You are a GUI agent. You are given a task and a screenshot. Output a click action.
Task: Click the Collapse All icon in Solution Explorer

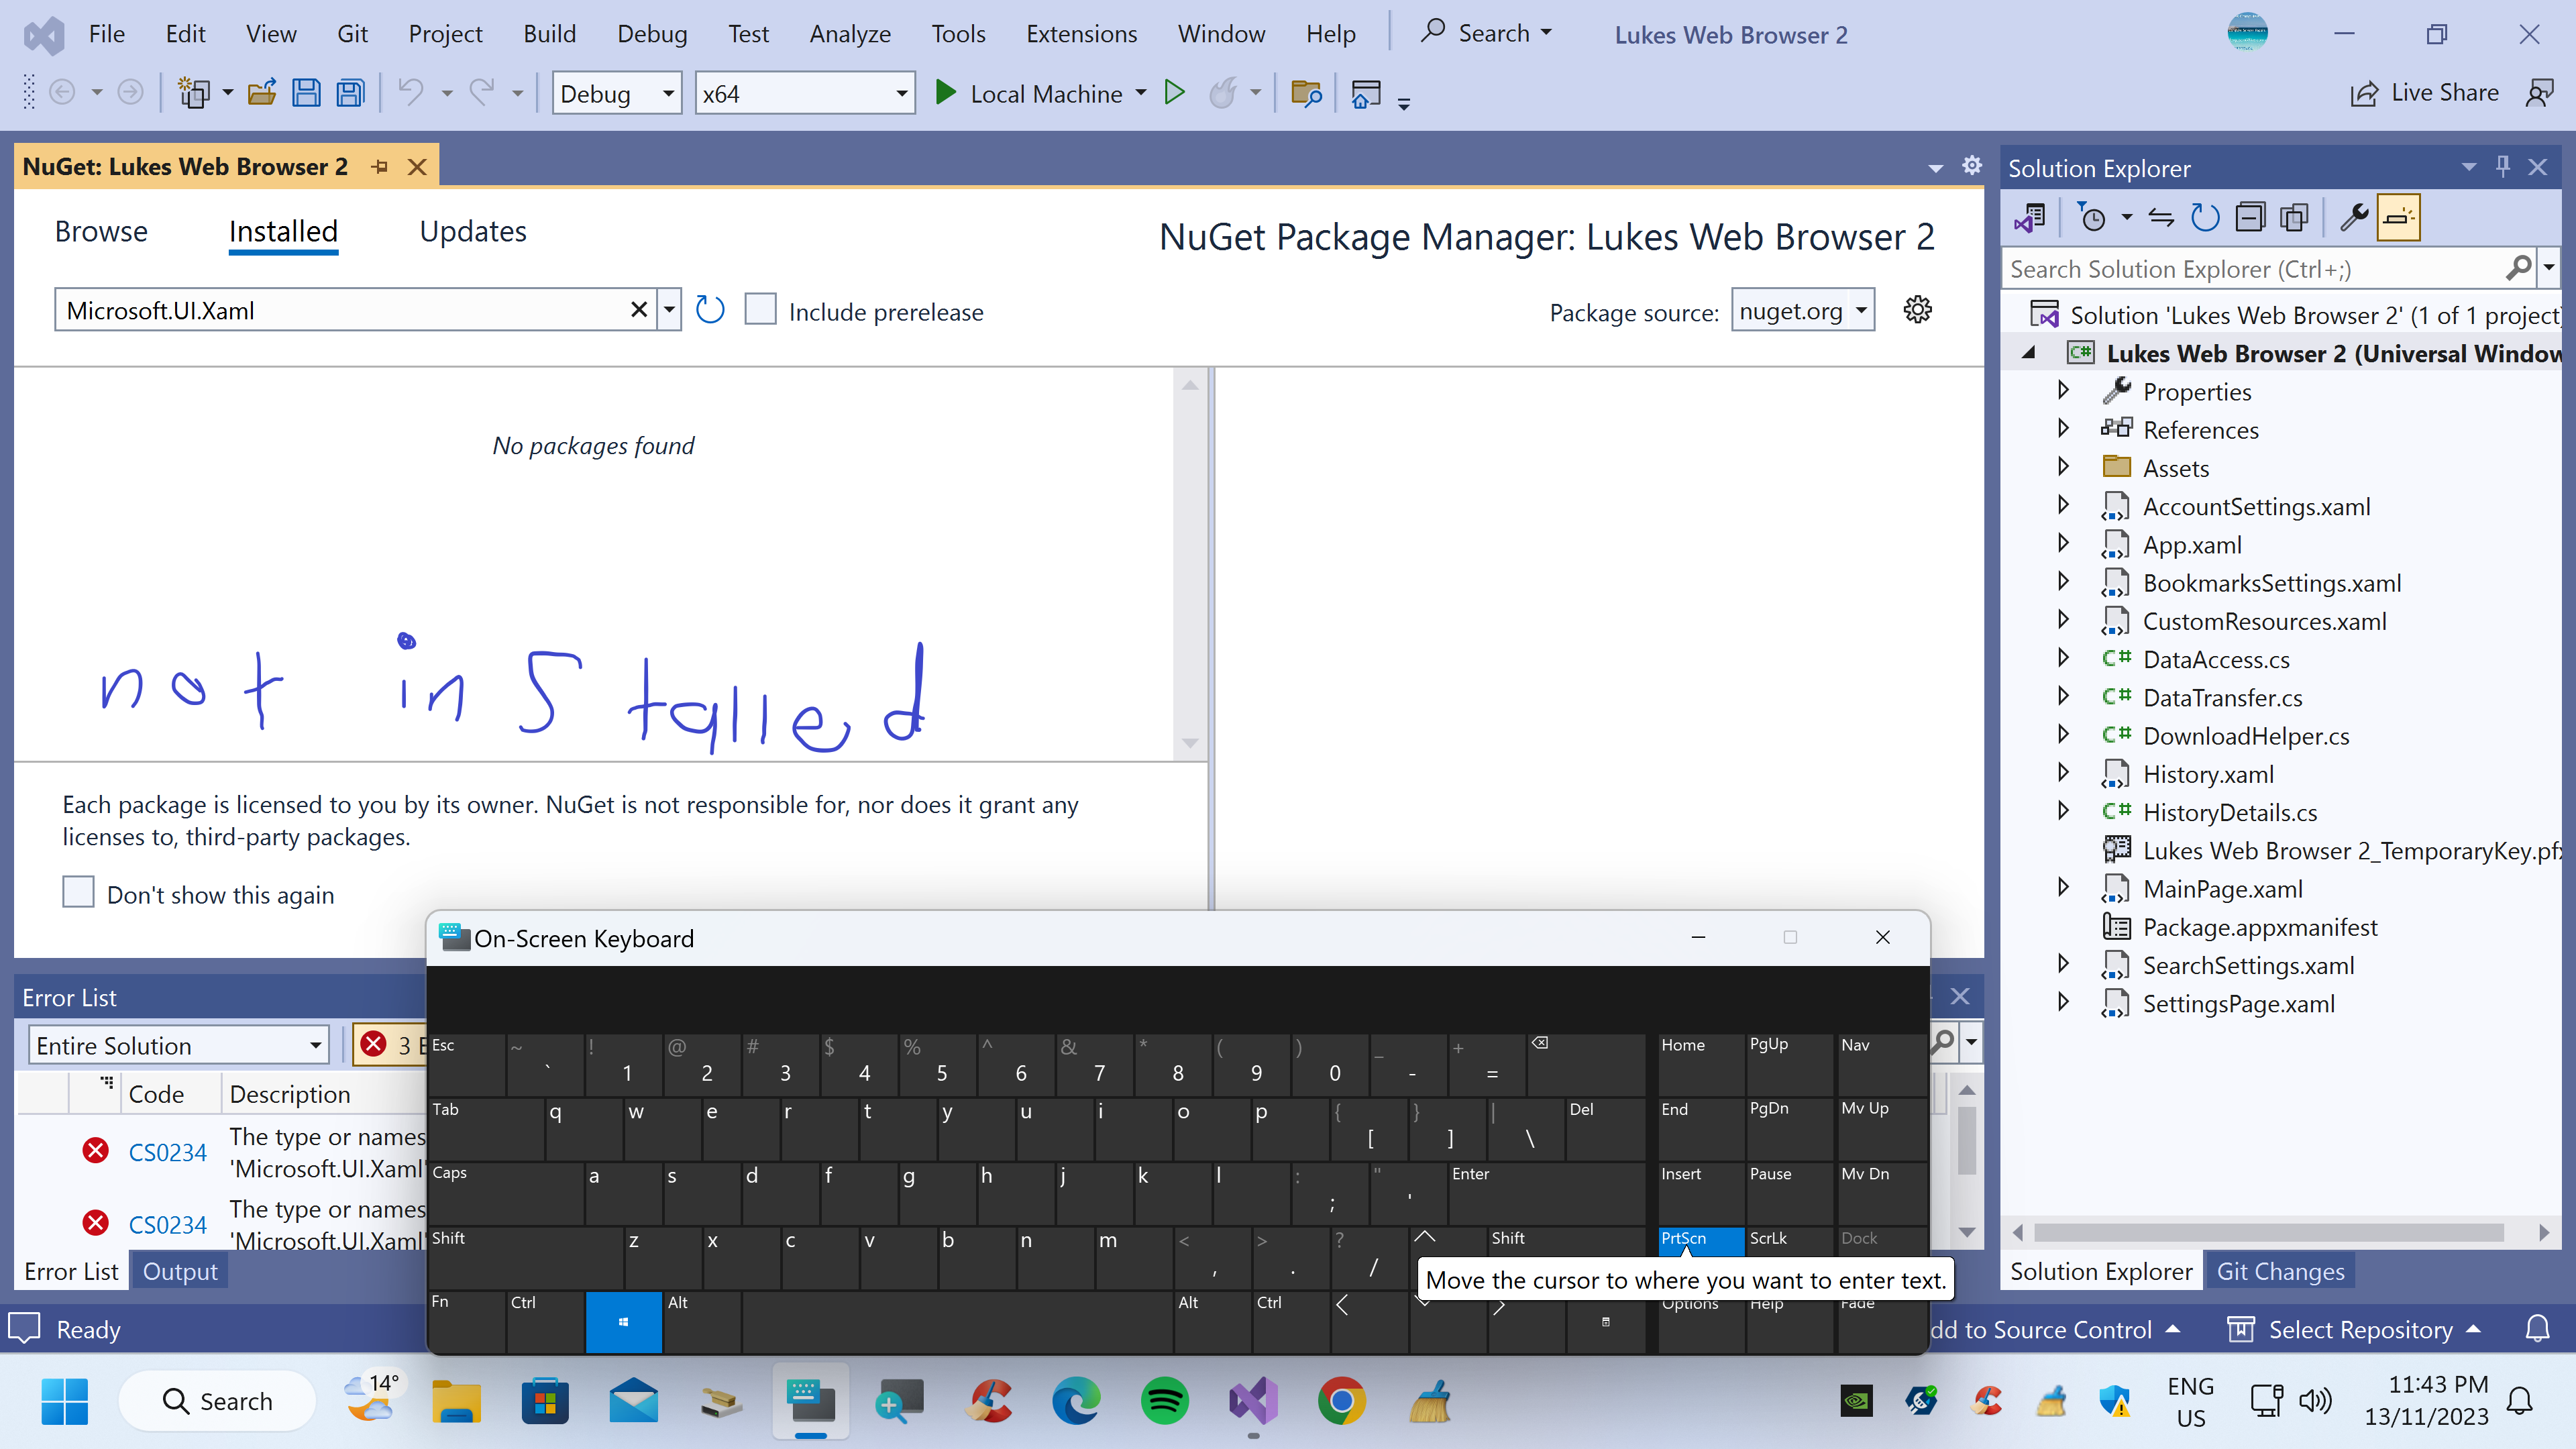(2249, 217)
